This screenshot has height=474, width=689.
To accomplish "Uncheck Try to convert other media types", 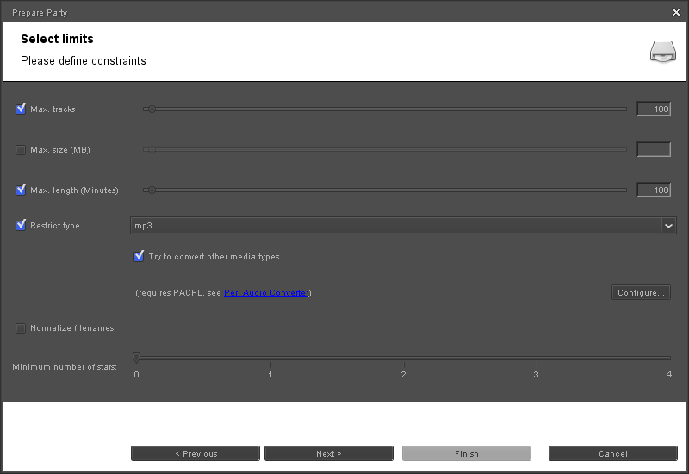I will [x=139, y=256].
